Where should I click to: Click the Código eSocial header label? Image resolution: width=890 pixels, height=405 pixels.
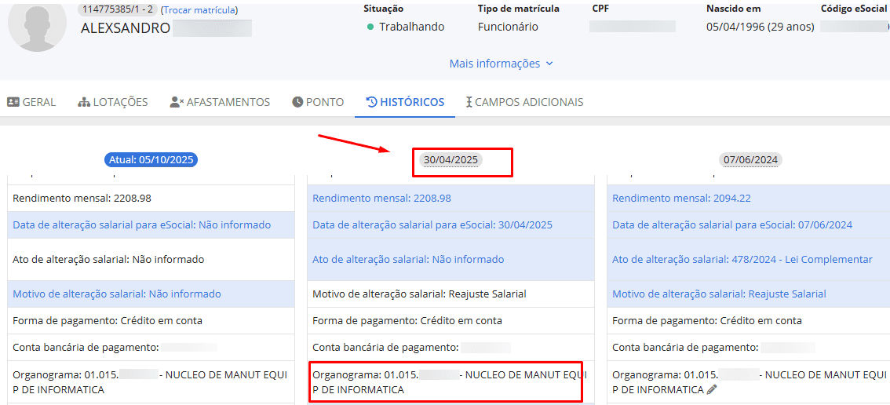point(854,9)
